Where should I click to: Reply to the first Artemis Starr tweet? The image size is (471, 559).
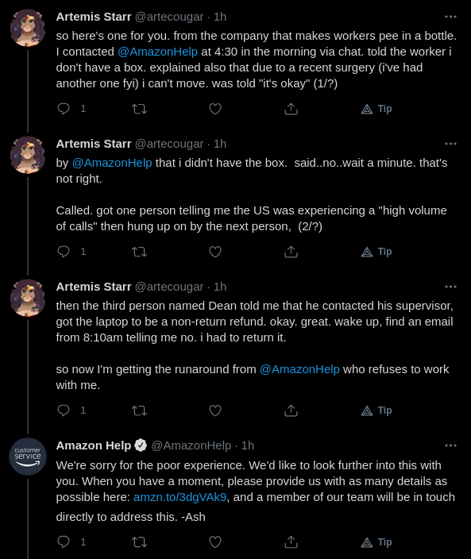[x=64, y=109]
